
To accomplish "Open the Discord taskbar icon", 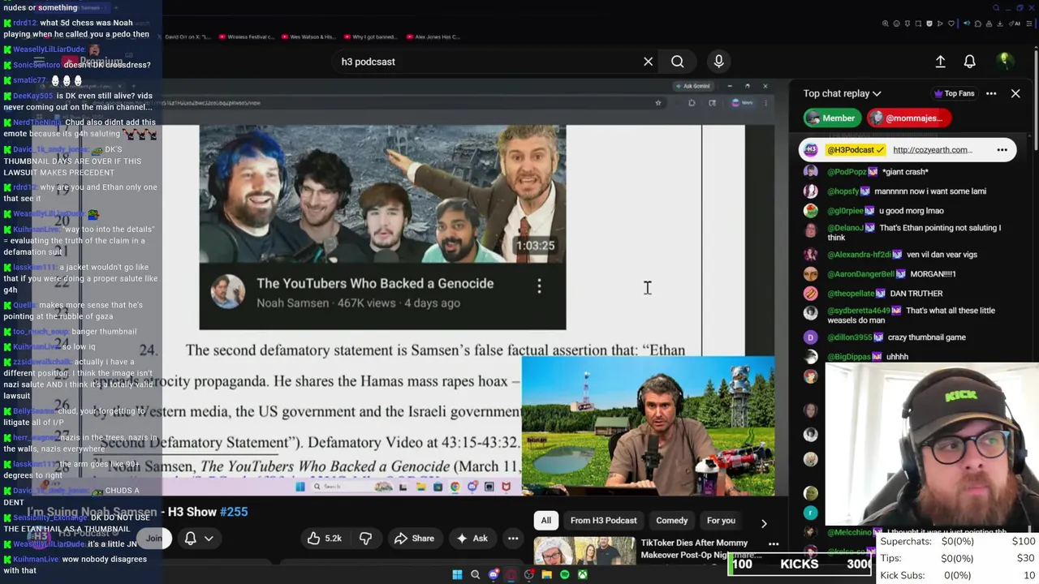I will coord(493,575).
